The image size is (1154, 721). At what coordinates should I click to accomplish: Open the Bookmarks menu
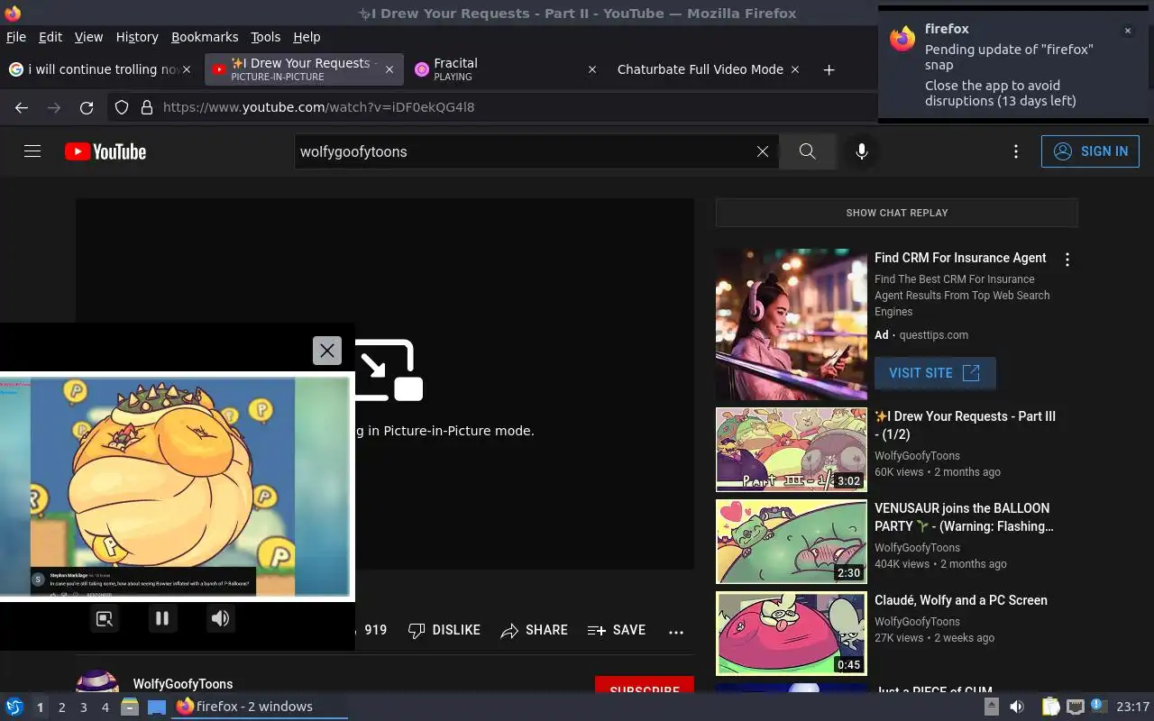pos(205,37)
